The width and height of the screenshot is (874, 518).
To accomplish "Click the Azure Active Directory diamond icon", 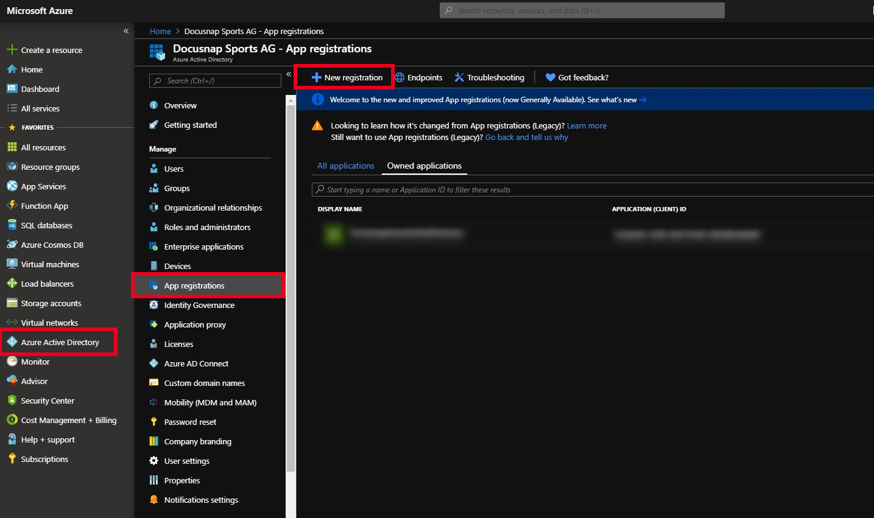I will (x=12, y=342).
